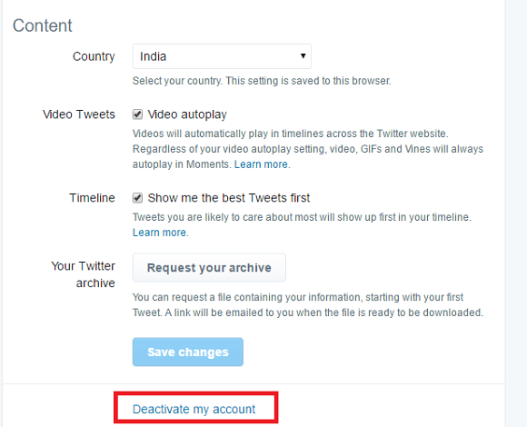The height and width of the screenshot is (427, 527).
Task: Click the Content section heading
Action: (x=43, y=25)
